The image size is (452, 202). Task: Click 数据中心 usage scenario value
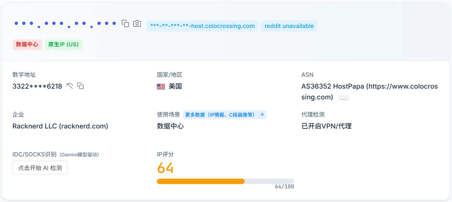(x=170, y=126)
